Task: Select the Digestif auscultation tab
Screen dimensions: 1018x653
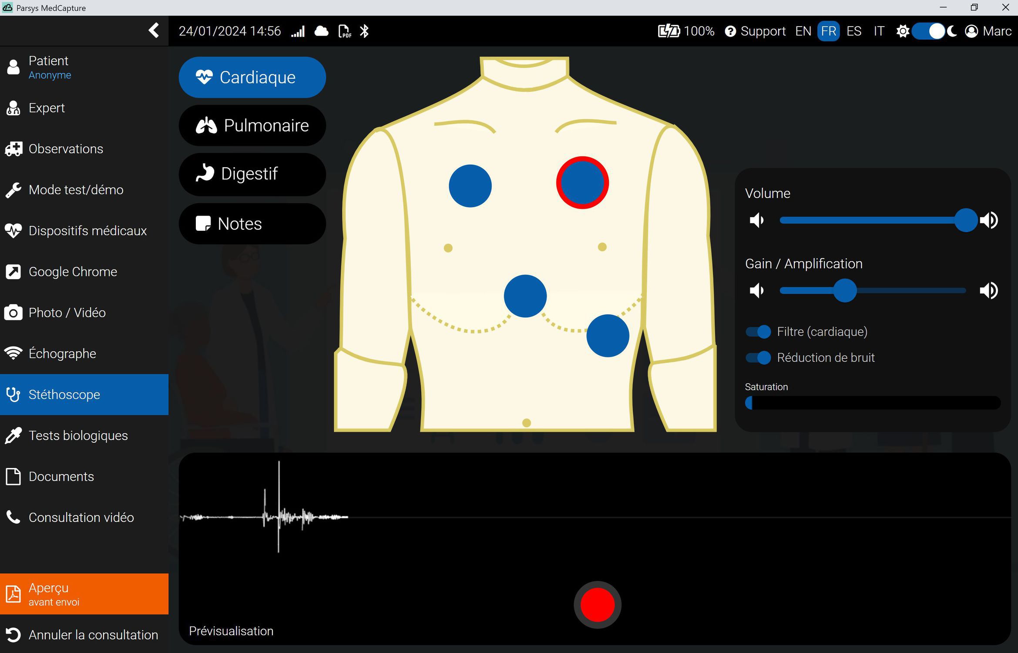Action: [x=252, y=174]
